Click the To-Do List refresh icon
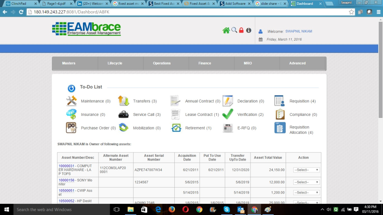This screenshot has height=215, width=383. pos(71,88)
